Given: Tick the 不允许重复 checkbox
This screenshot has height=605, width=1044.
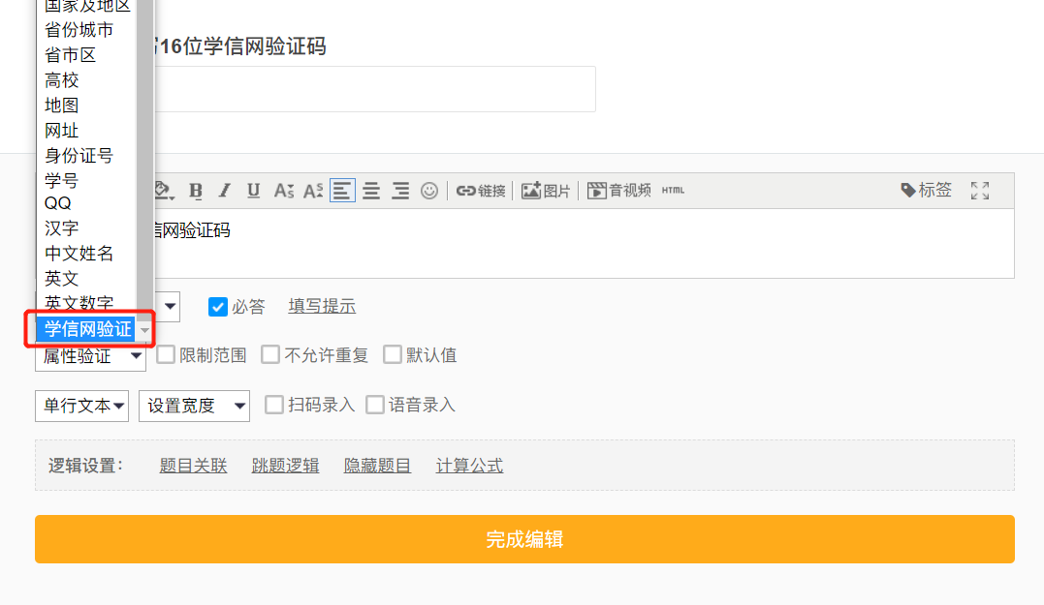Looking at the screenshot, I should [x=270, y=354].
